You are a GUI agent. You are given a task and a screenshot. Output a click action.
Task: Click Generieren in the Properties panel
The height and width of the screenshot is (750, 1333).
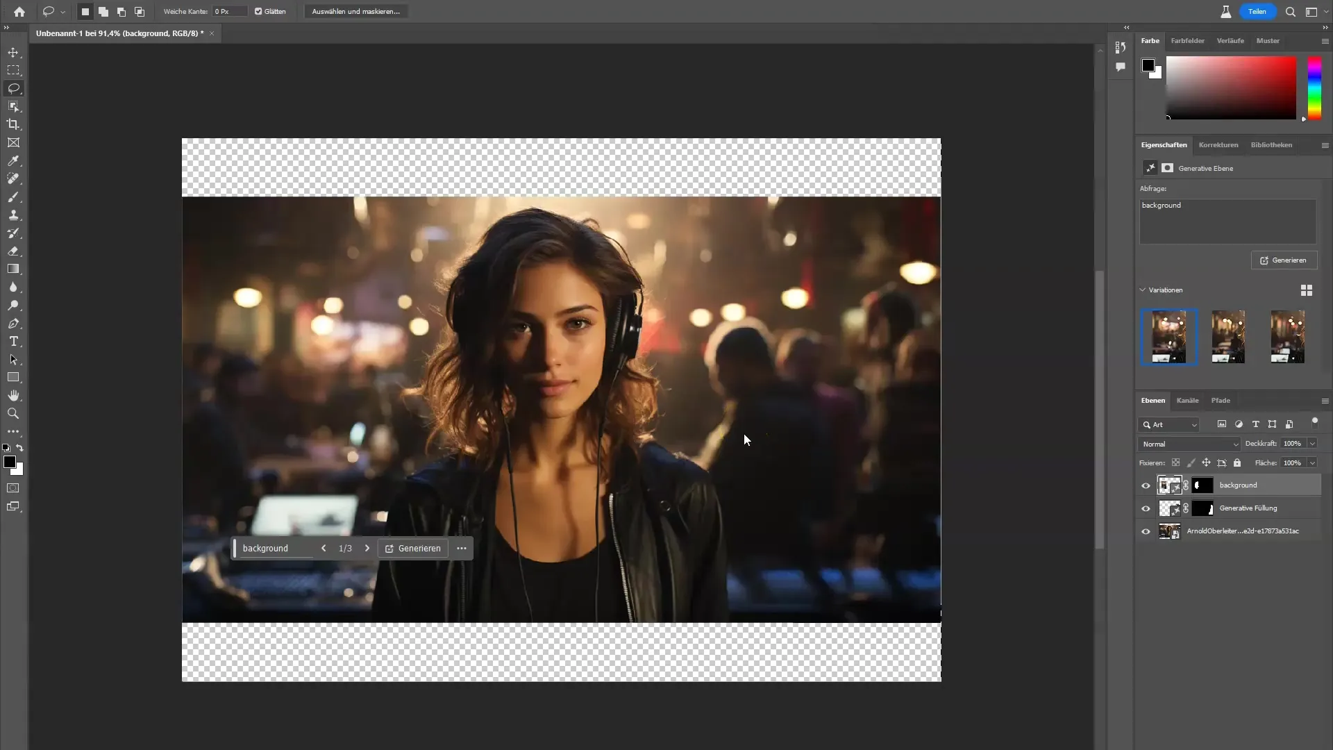click(x=1284, y=260)
